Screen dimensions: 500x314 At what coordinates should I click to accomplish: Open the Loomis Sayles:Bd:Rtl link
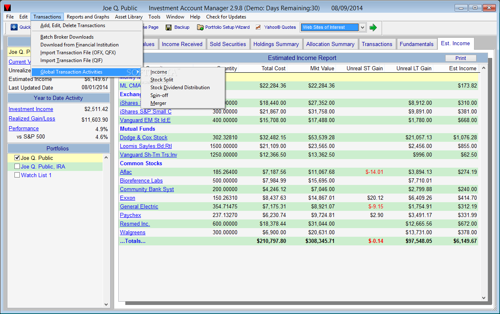tap(146, 146)
